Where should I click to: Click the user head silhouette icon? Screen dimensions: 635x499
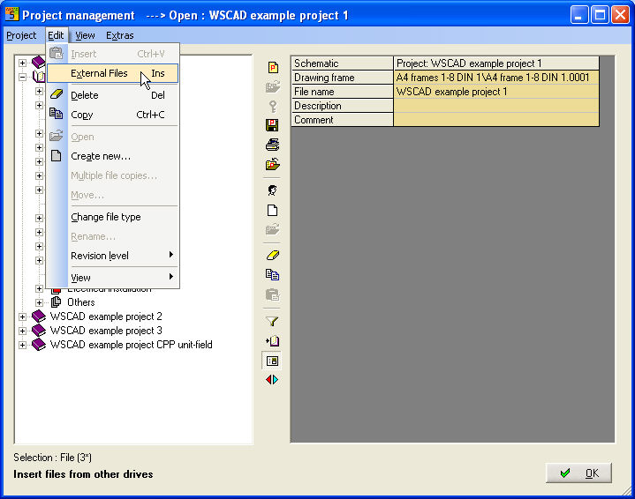click(x=273, y=190)
